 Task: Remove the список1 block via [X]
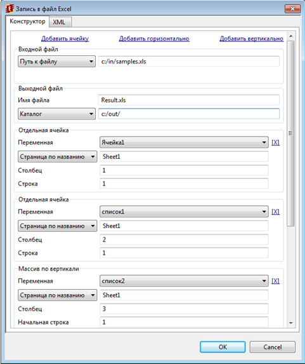click(276, 212)
